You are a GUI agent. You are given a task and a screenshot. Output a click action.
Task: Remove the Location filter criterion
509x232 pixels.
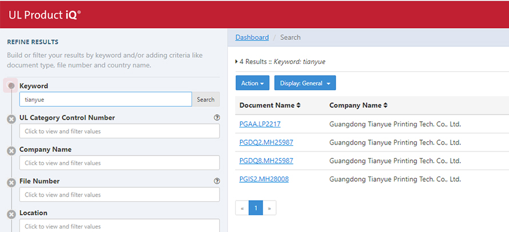(x=11, y=214)
